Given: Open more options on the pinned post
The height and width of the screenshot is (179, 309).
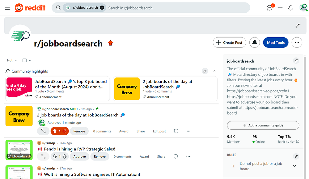Looking at the screenshot, I should coord(188,131).
